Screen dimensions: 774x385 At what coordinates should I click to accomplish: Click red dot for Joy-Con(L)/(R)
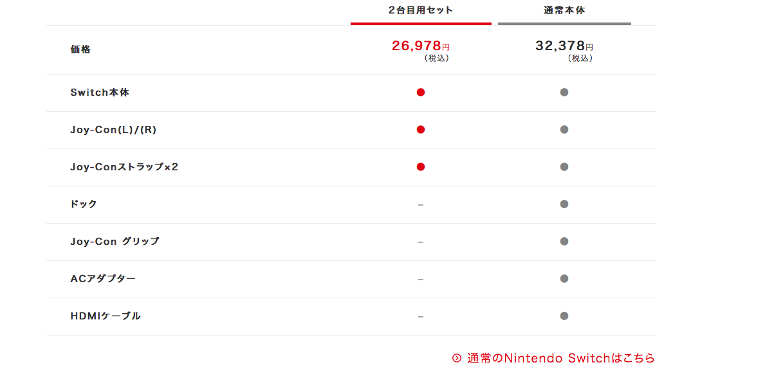point(421,129)
